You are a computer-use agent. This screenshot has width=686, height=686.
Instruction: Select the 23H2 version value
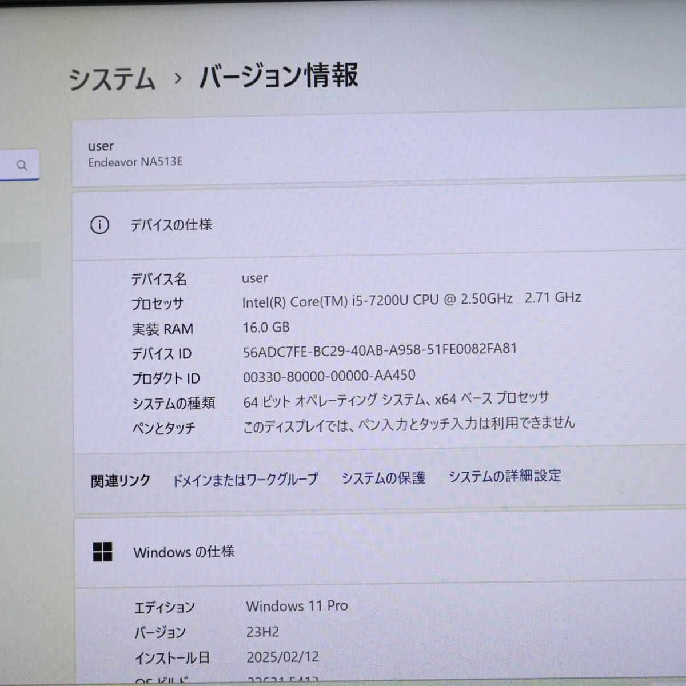click(262, 632)
